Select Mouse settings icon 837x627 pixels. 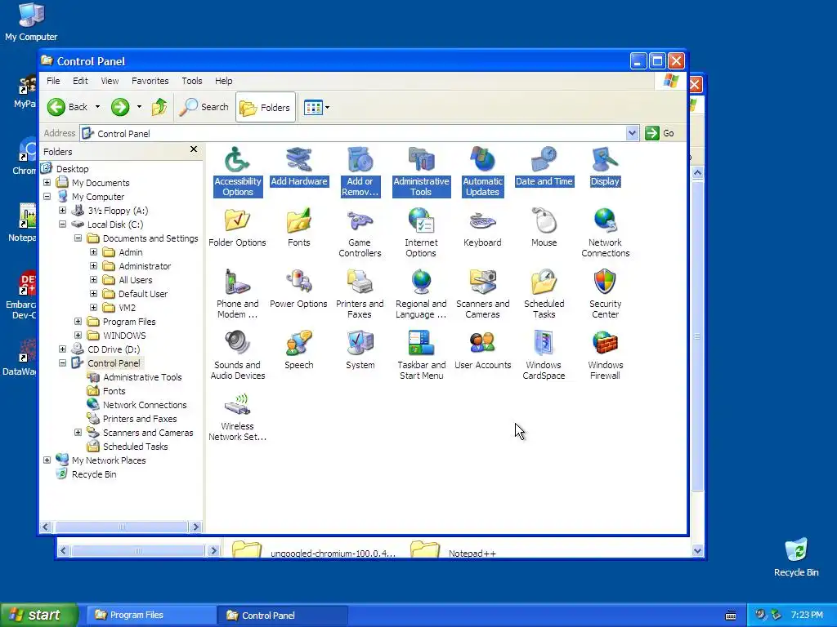coord(544,228)
